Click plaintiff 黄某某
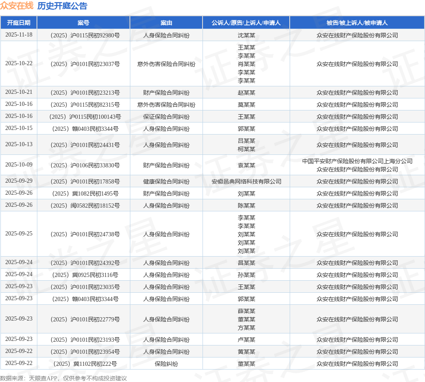The height and width of the screenshot is (382, 425). 247,352
